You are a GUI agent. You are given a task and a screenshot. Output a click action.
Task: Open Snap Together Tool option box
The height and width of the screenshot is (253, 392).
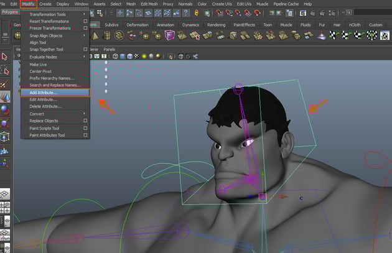point(85,49)
